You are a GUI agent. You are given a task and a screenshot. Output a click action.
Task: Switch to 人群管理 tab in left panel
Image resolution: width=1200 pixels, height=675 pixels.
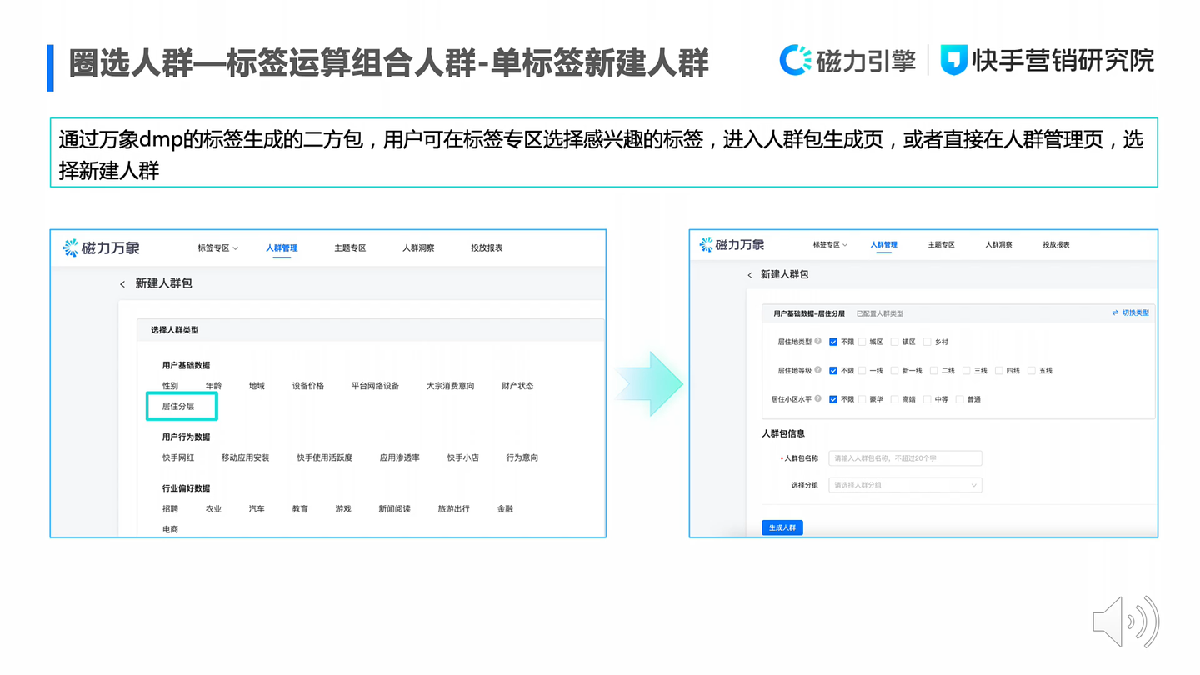tap(282, 247)
